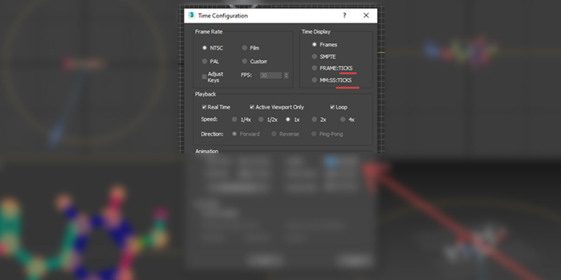Choose FRAME:TICKS time display
Image resolution: width=561 pixels, height=280 pixels.
pyautogui.click(x=315, y=68)
